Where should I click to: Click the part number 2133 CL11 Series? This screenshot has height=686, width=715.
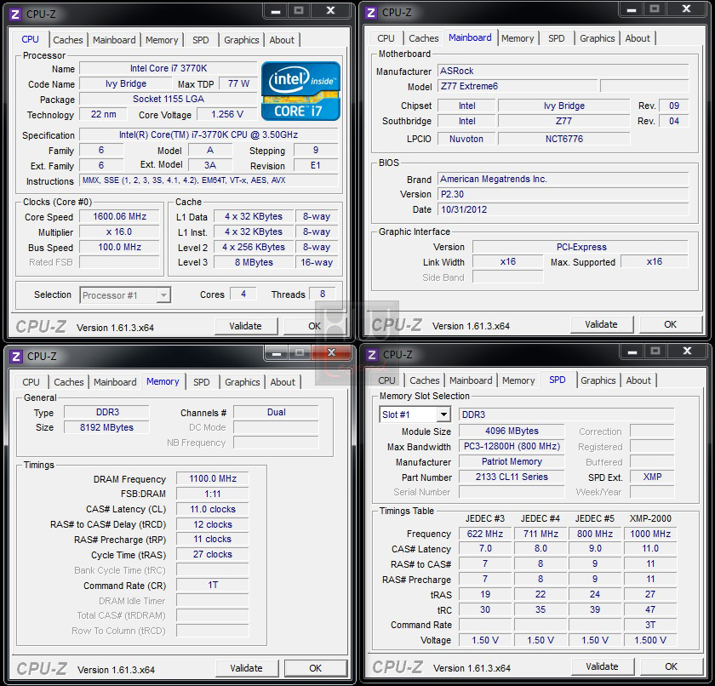(x=512, y=477)
